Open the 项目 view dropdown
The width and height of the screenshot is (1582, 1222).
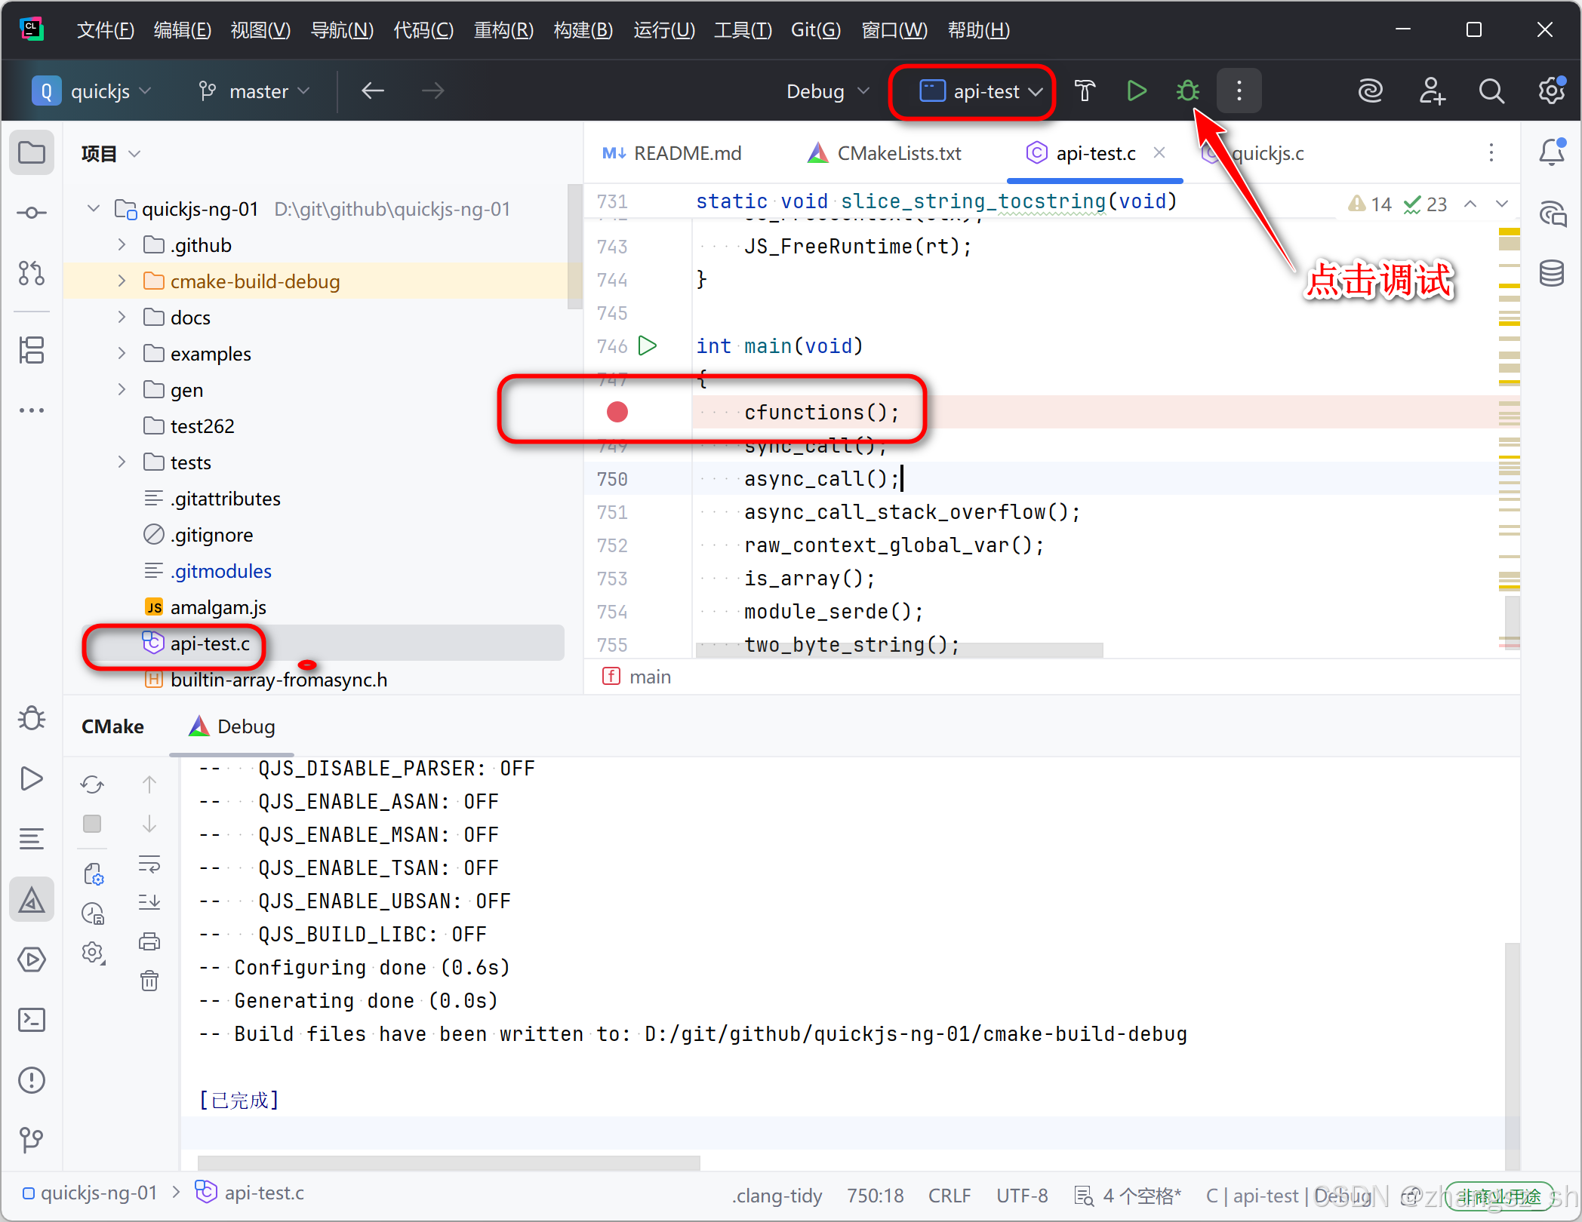point(111,154)
